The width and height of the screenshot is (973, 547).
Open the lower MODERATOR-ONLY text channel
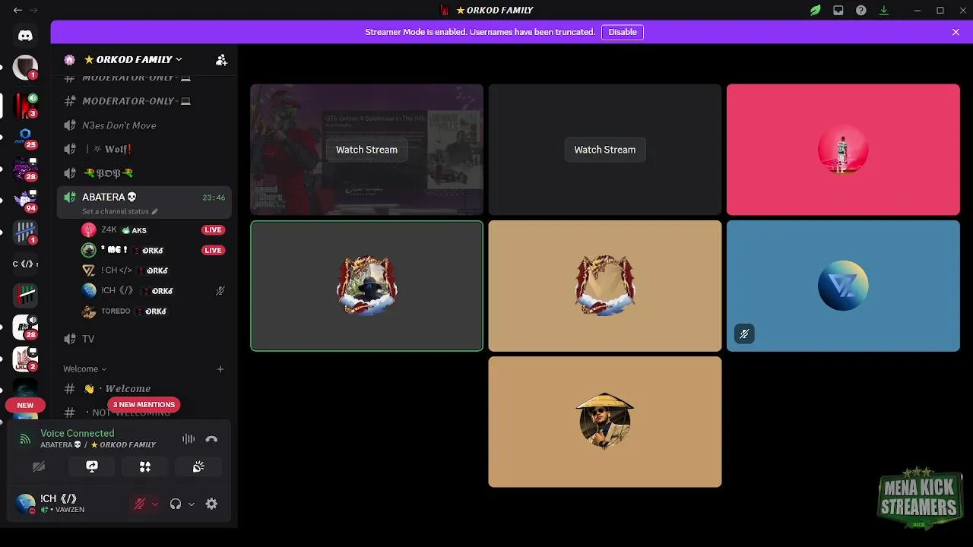pos(144,101)
